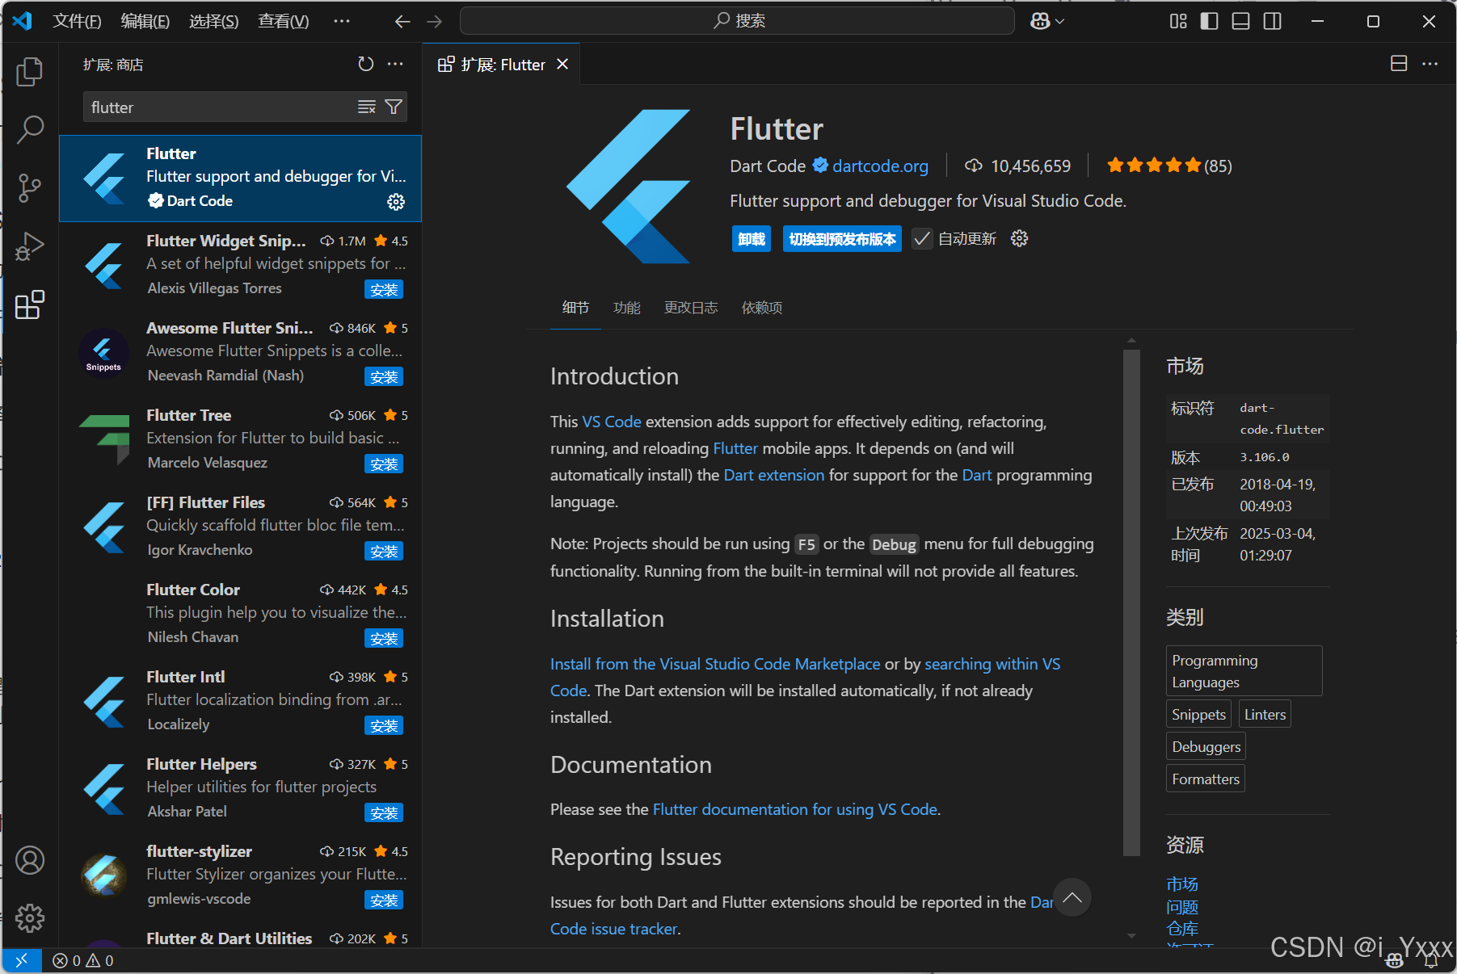
Task: Toggle primary side bar visibility
Action: (x=1210, y=21)
